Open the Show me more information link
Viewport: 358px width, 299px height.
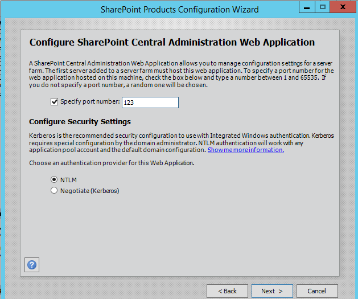click(x=246, y=150)
